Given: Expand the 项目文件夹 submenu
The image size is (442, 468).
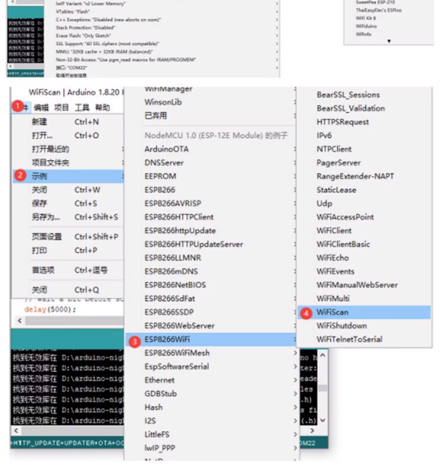Looking at the screenshot, I should click(x=68, y=163).
